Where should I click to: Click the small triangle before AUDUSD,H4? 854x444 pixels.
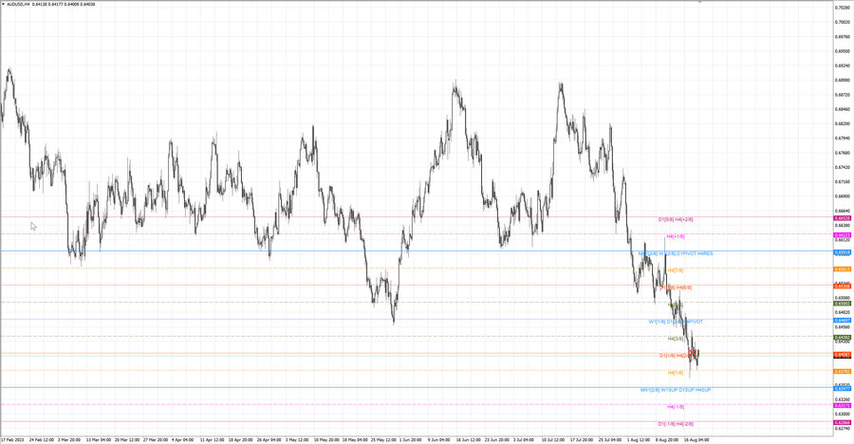point(3,4)
